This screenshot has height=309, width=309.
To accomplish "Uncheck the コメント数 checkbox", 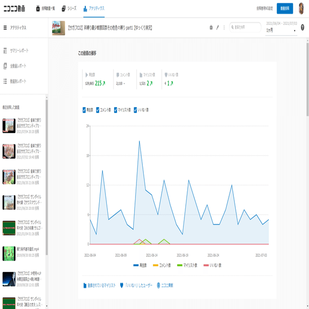I will [x=98, y=110].
